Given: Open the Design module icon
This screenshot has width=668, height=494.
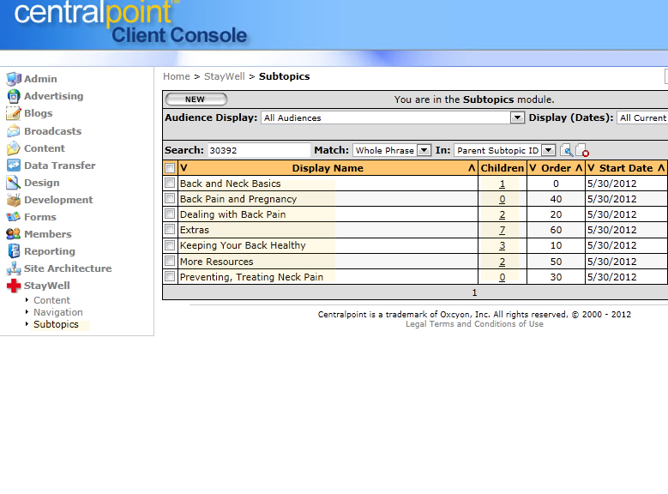Looking at the screenshot, I should click(13, 183).
